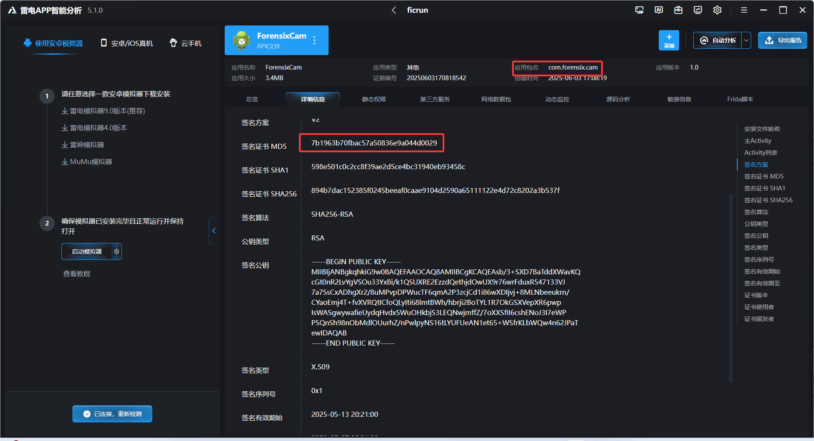This screenshot has width=814, height=441.
Task: Select the ForensixCam APK file tab
Action: tap(276, 40)
